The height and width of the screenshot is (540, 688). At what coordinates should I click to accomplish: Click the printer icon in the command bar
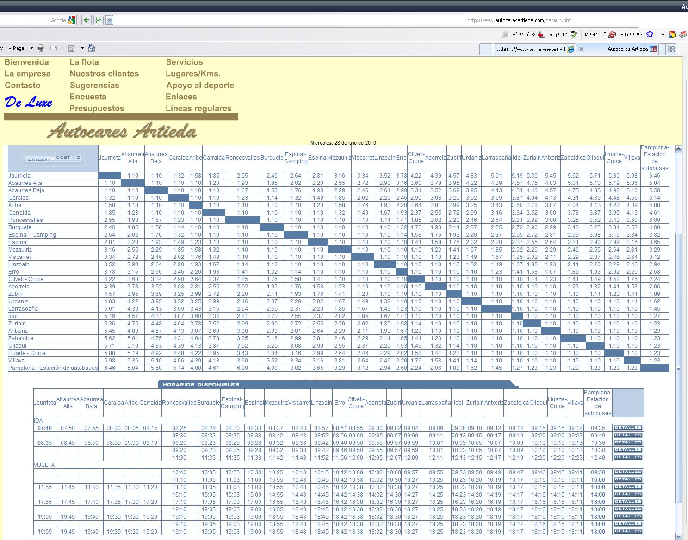click(x=41, y=48)
